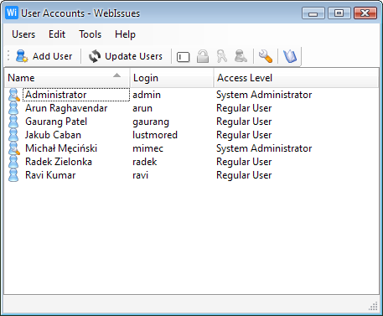Open the manual book icon
The width and height of the screenshot is (383, 316).
tap(290, 56)
